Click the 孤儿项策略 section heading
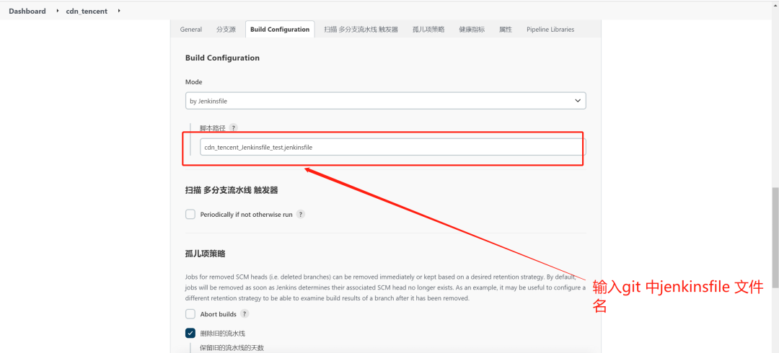The height and width of the screenshot is (353, 779). pos(205,253)
